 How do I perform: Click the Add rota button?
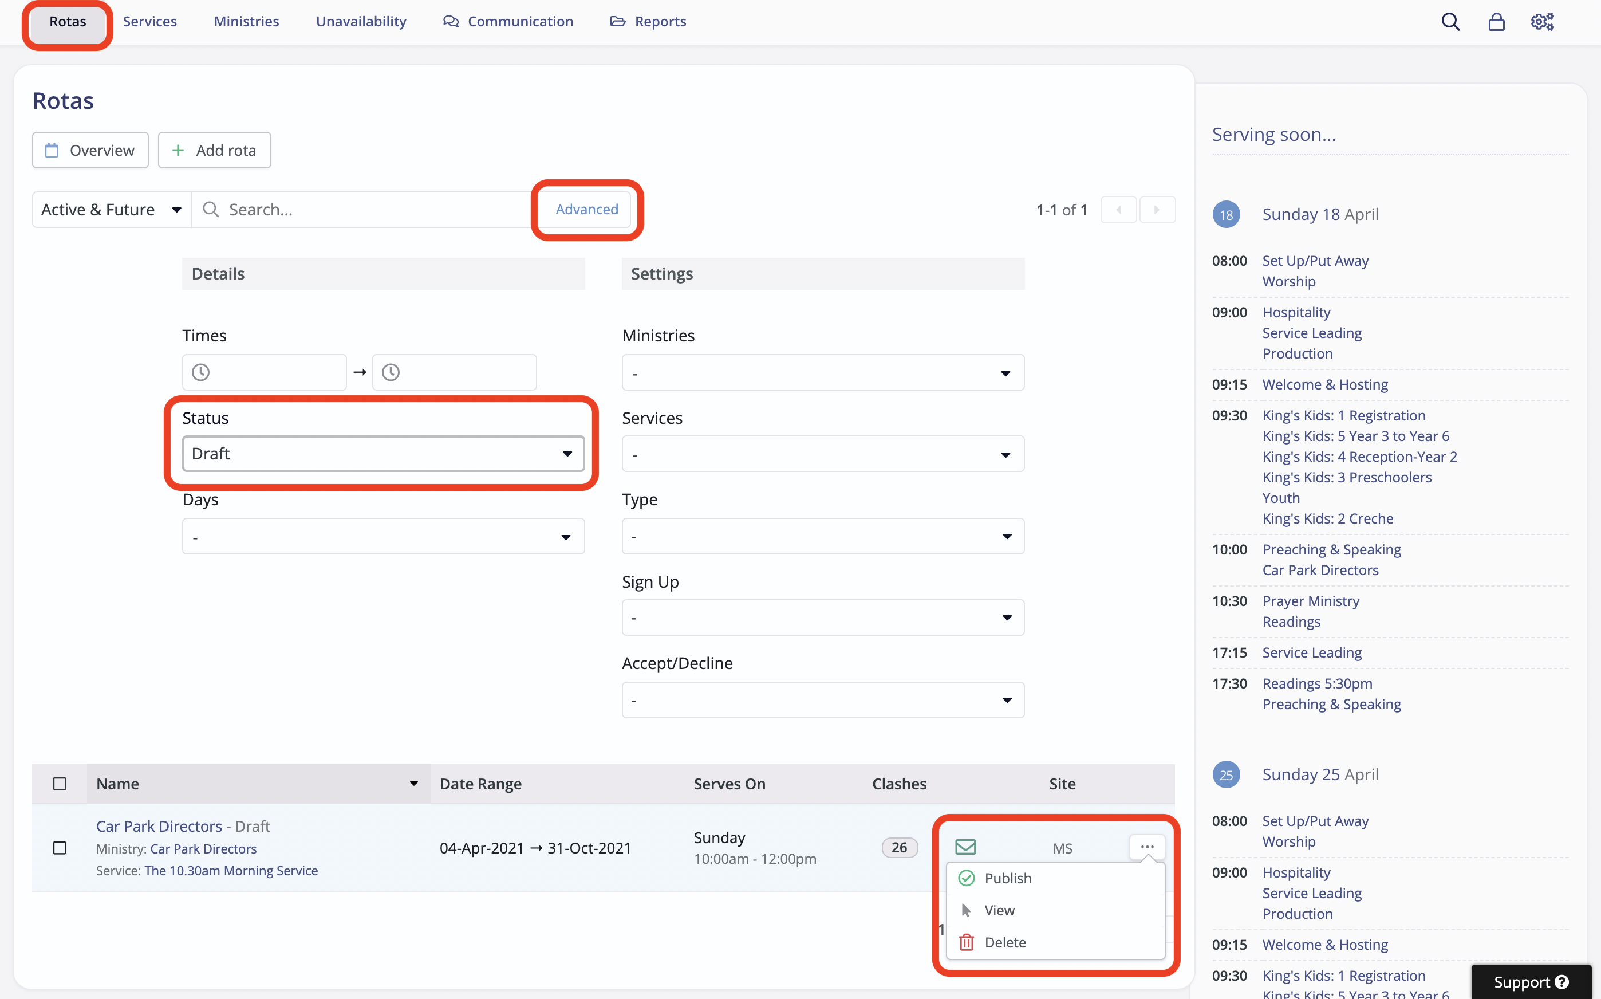coord(214,150)
